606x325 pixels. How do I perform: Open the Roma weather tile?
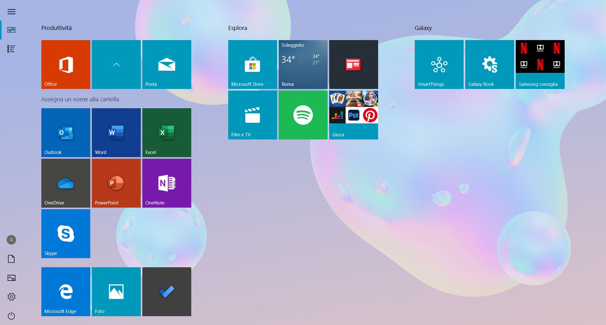[x=303, y=64]
